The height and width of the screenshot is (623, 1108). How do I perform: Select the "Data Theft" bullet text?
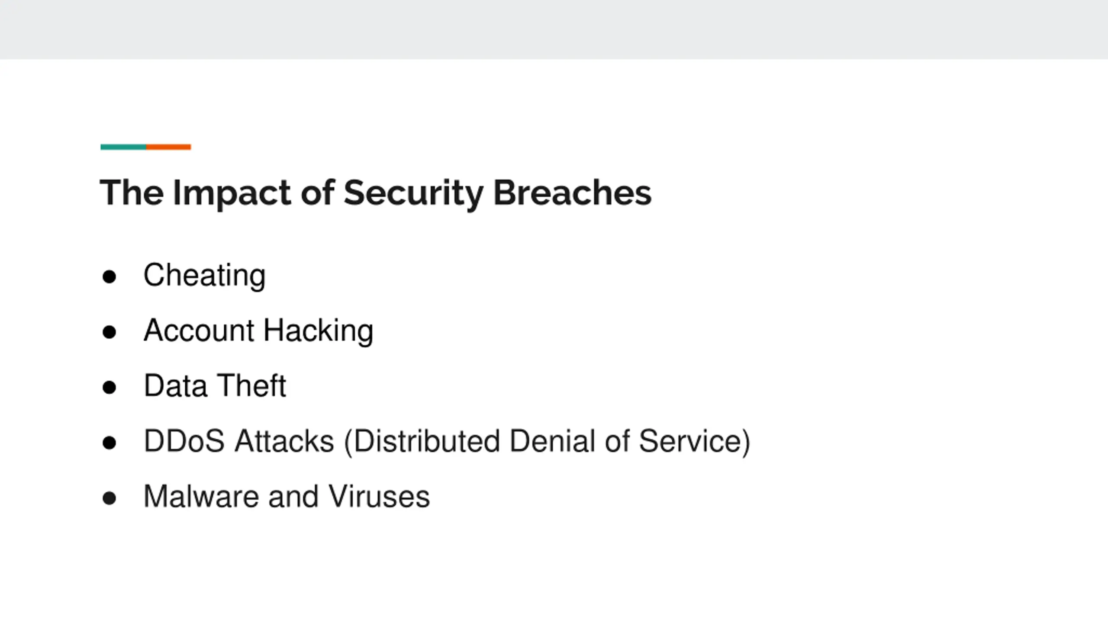coord(215,385)
